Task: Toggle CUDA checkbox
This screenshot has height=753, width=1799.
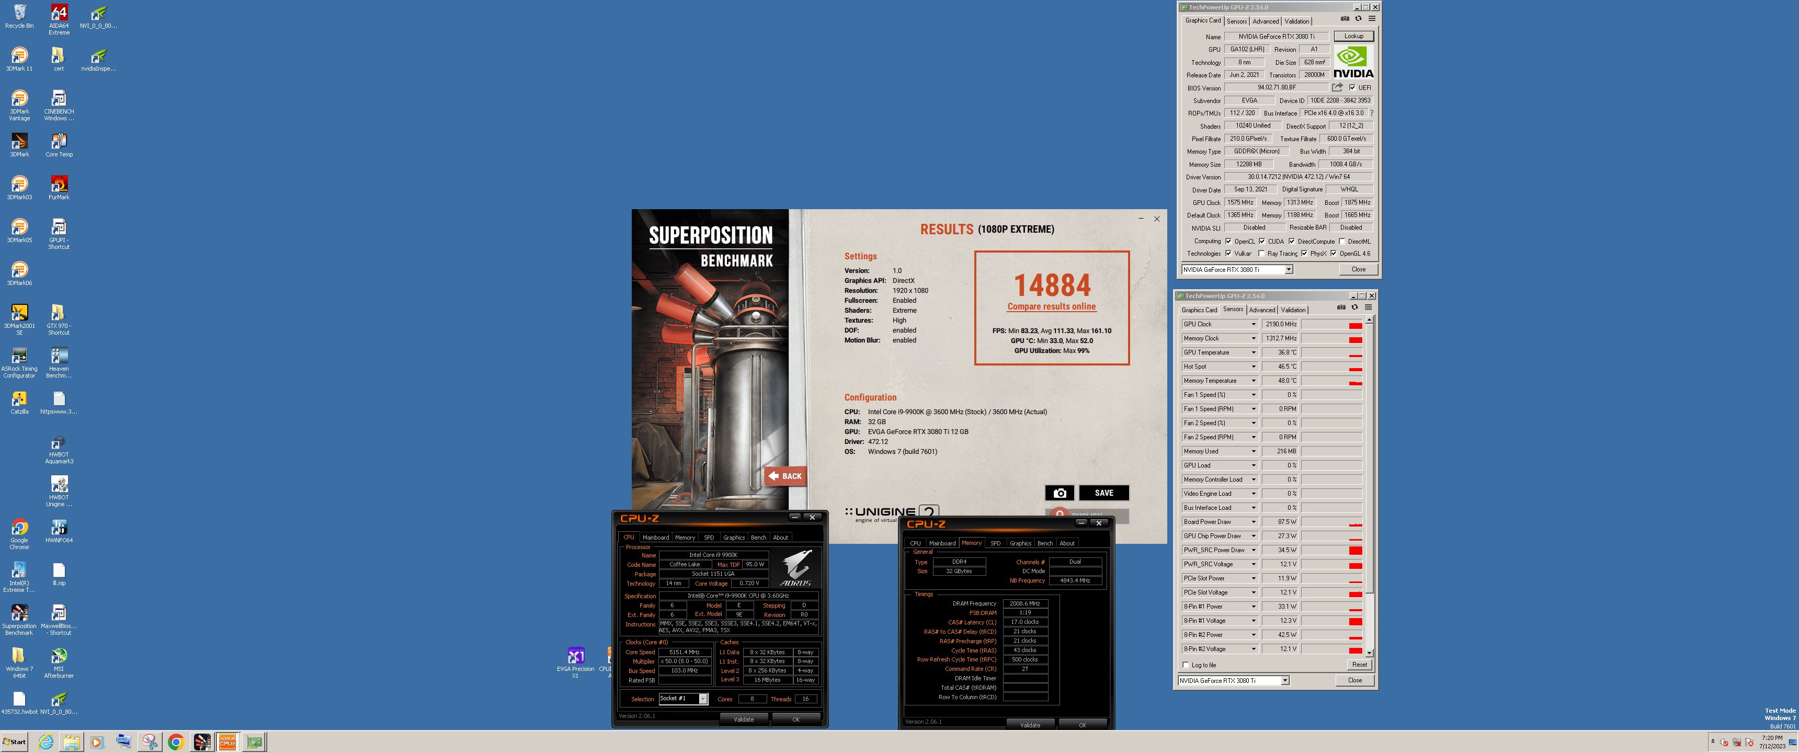Action: [x=1262, y=241]
